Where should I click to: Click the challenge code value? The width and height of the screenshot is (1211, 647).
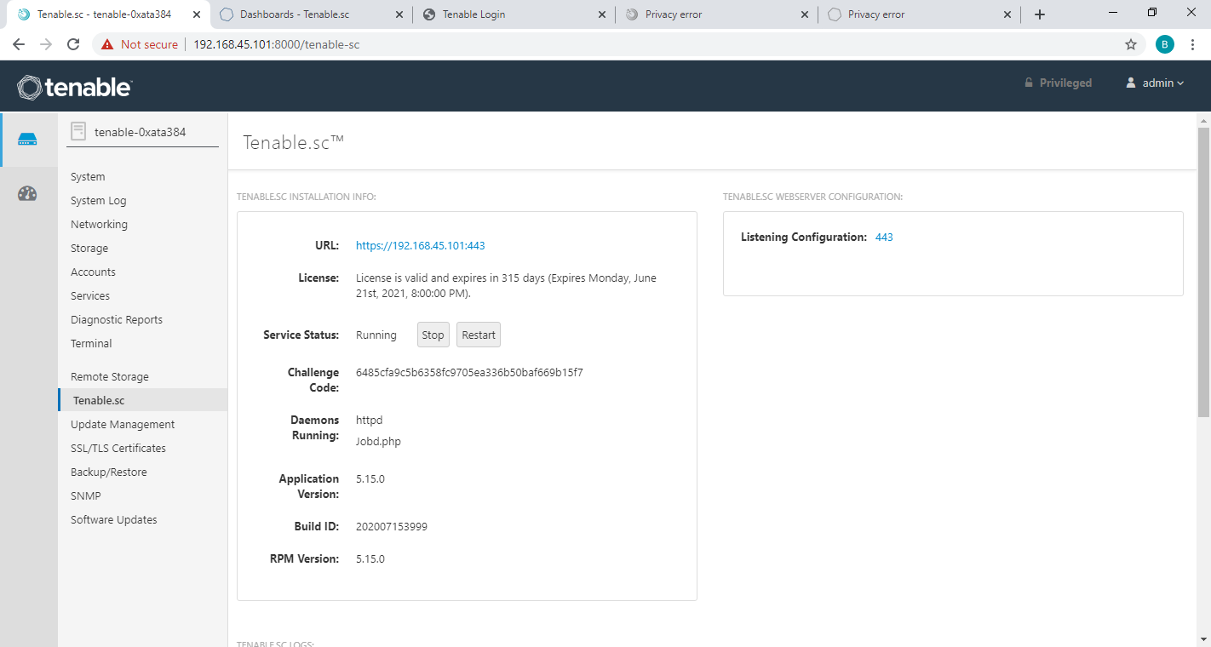click(469, 373)
